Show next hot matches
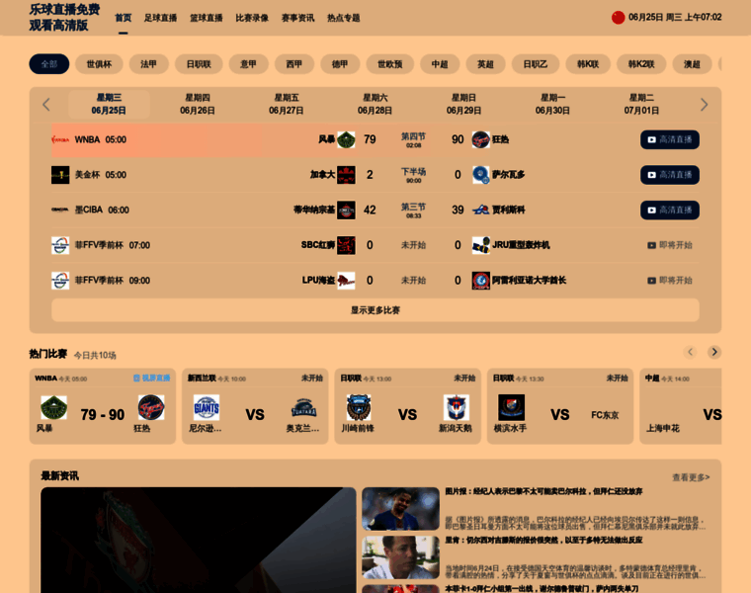The height and width of the screenshot is (593, 751). tap(714, 352)
